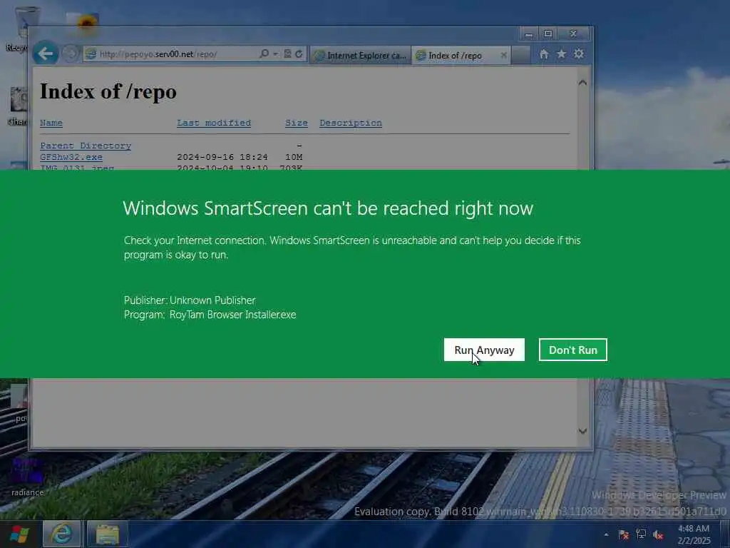This screenshot has height=548, width=730.
Task: Switch to the Internet Explorer ca... tab
Action: (x=361, y=56)
